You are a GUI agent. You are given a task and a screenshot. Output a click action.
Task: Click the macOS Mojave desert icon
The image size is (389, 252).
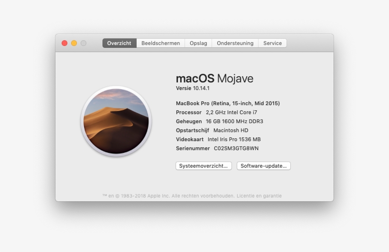coord(116,121)
